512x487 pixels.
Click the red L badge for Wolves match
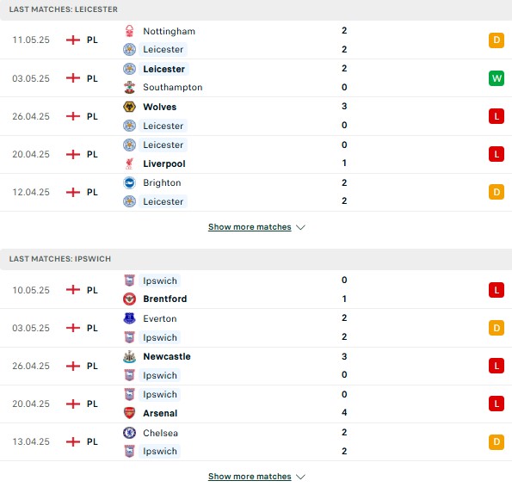coord(497,116)
